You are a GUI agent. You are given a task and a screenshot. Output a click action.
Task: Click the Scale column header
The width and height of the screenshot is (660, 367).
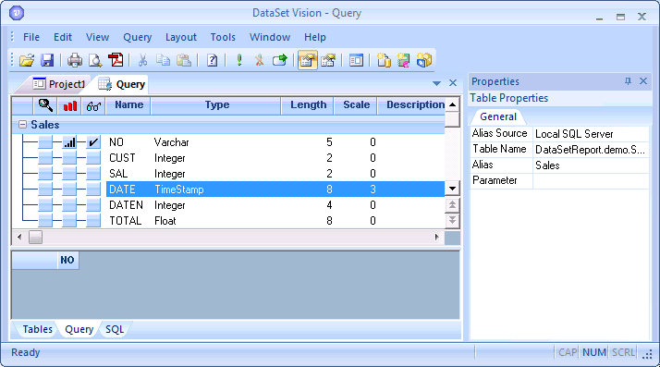coord(356,105)
